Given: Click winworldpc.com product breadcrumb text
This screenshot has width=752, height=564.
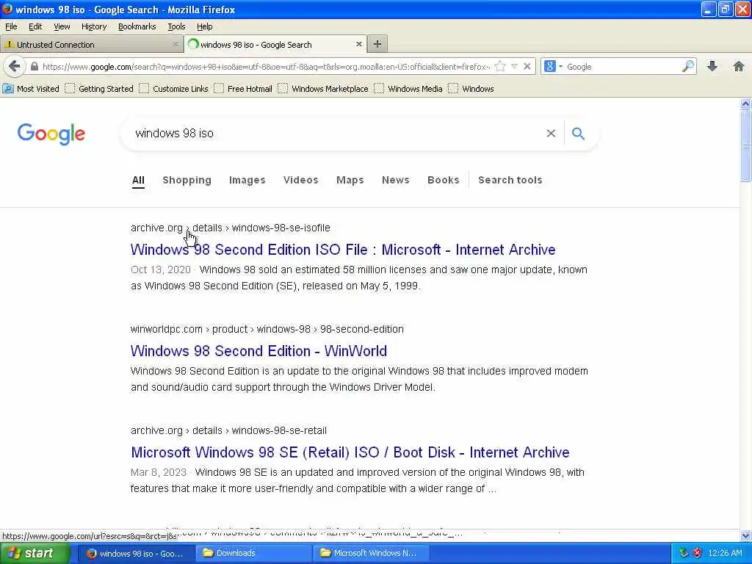Looking at the screenshot, I should [x=267, y=329].
